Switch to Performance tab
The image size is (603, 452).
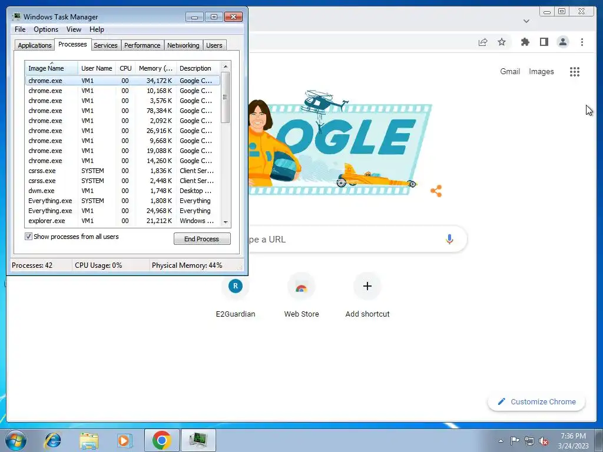142,45
